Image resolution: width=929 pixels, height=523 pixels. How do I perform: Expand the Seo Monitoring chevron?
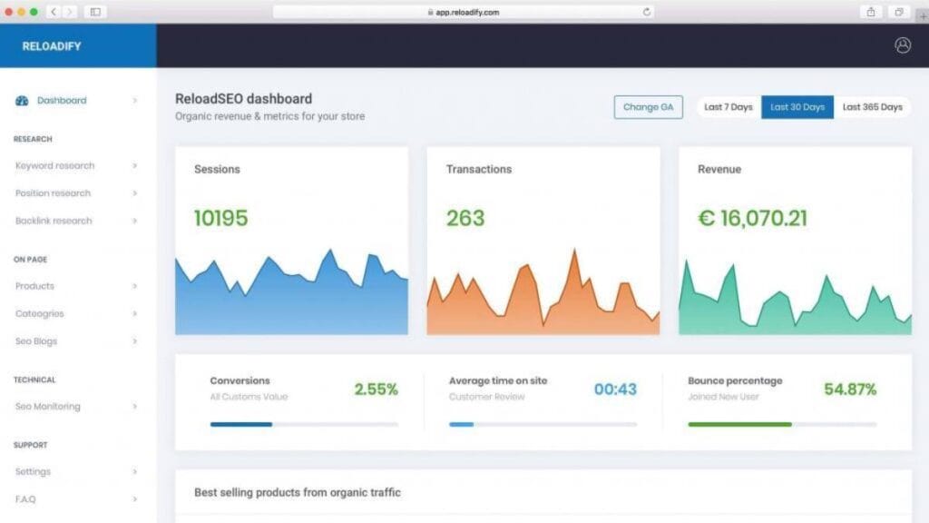pyautogui.click(x=134, y=407)
